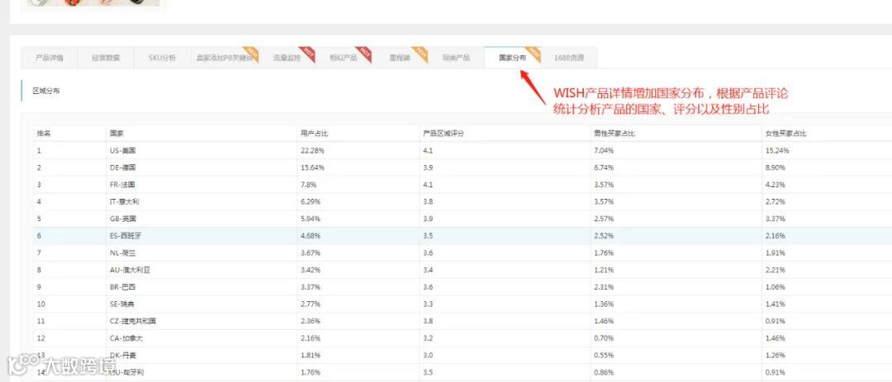Open the 相似产品 tab
The width and height of the screenshot is (892, 382).
click(x=343, y=58)
